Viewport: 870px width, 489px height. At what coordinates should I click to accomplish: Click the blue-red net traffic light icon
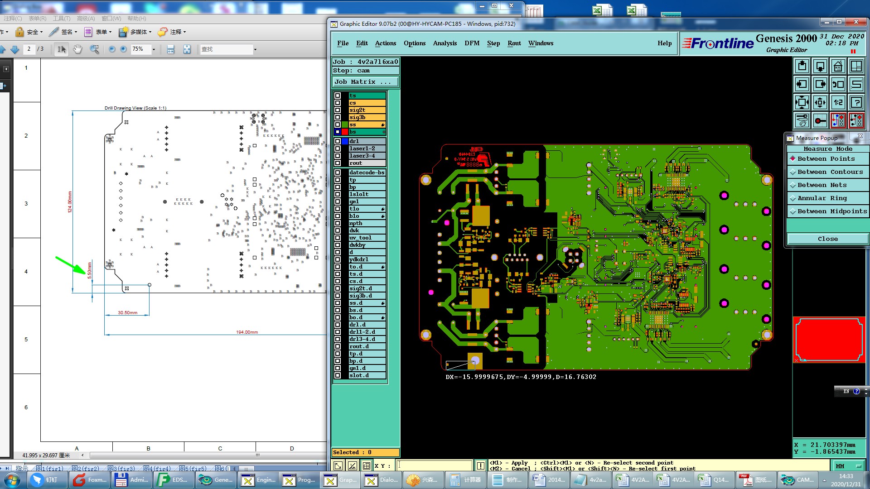(838, 120)
